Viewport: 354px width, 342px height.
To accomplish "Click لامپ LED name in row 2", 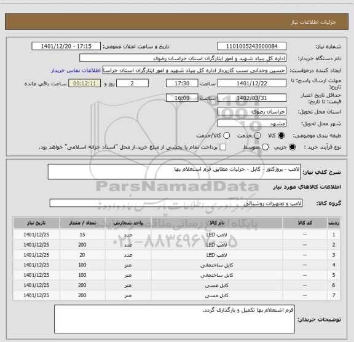I will click(x=216, y=245).
